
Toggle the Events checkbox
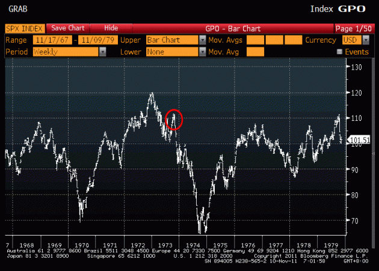tap(340, 52)
